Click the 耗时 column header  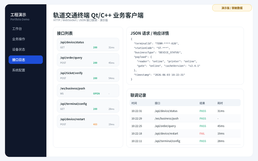[x=220, y=103]
